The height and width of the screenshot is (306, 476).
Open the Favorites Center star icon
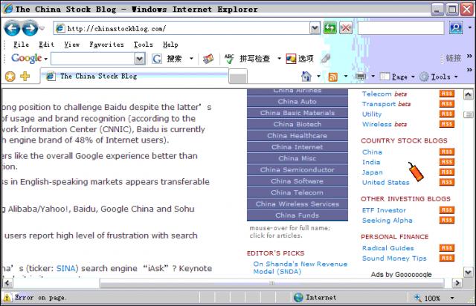(10, 76)
